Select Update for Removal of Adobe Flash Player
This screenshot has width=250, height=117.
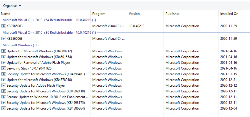38,63
